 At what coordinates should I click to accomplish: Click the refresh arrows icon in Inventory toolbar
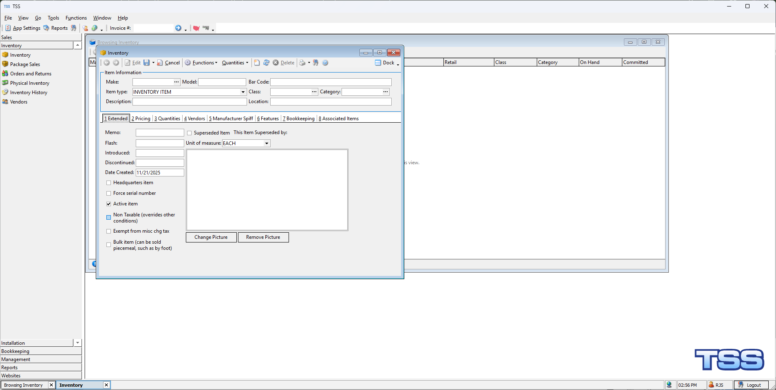click(x=266, y=63)
